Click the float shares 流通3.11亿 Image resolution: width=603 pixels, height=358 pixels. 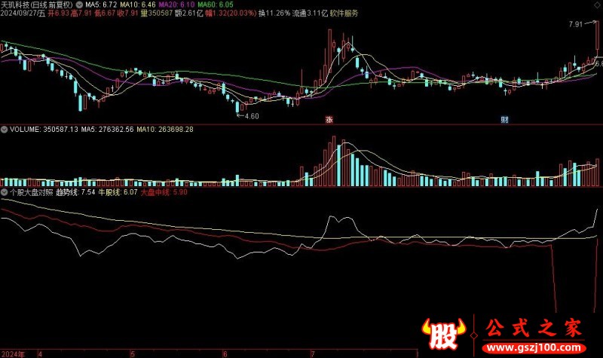tap(311, 14)
